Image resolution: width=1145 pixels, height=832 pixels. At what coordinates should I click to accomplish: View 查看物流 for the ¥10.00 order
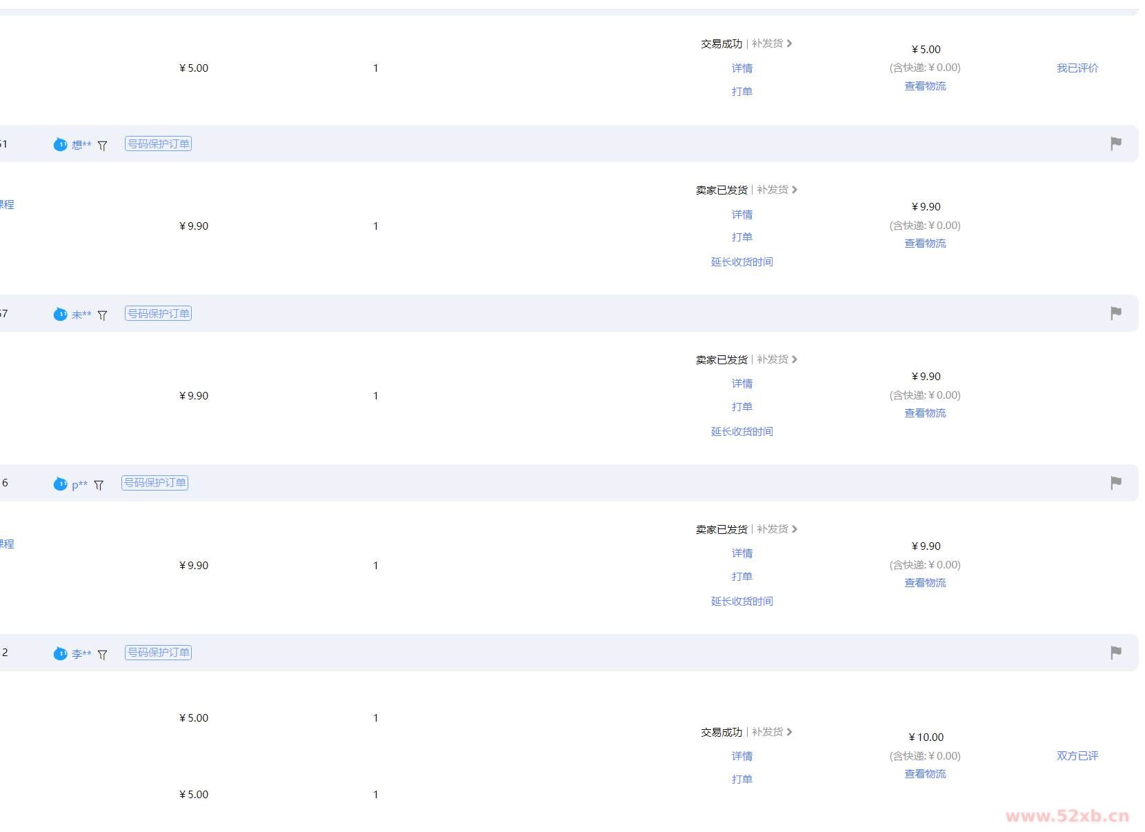click(x=925, y=774)
